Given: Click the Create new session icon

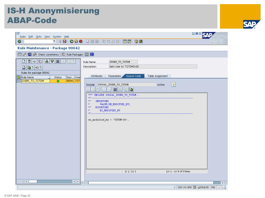Looking at the screenshot, I should (x=124, y=42).
